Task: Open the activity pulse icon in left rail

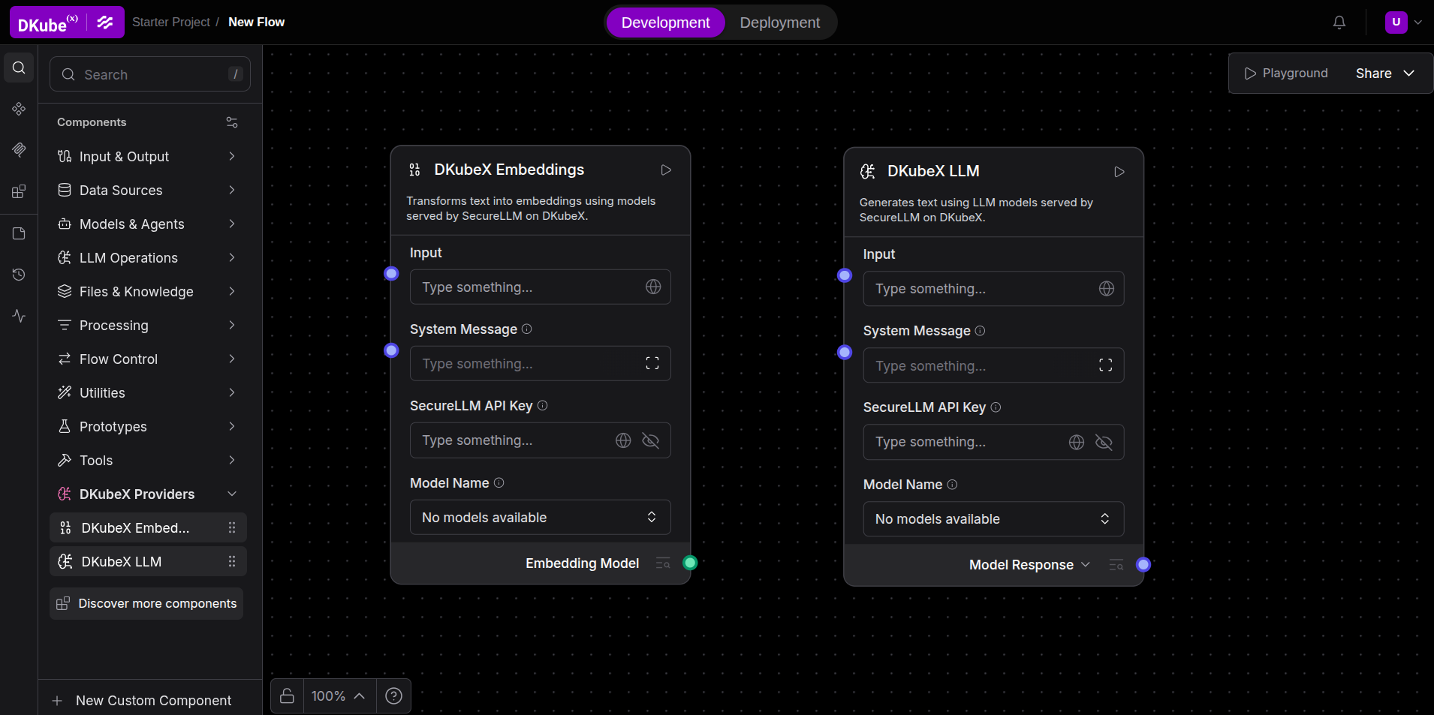Action: pos(20,316)
